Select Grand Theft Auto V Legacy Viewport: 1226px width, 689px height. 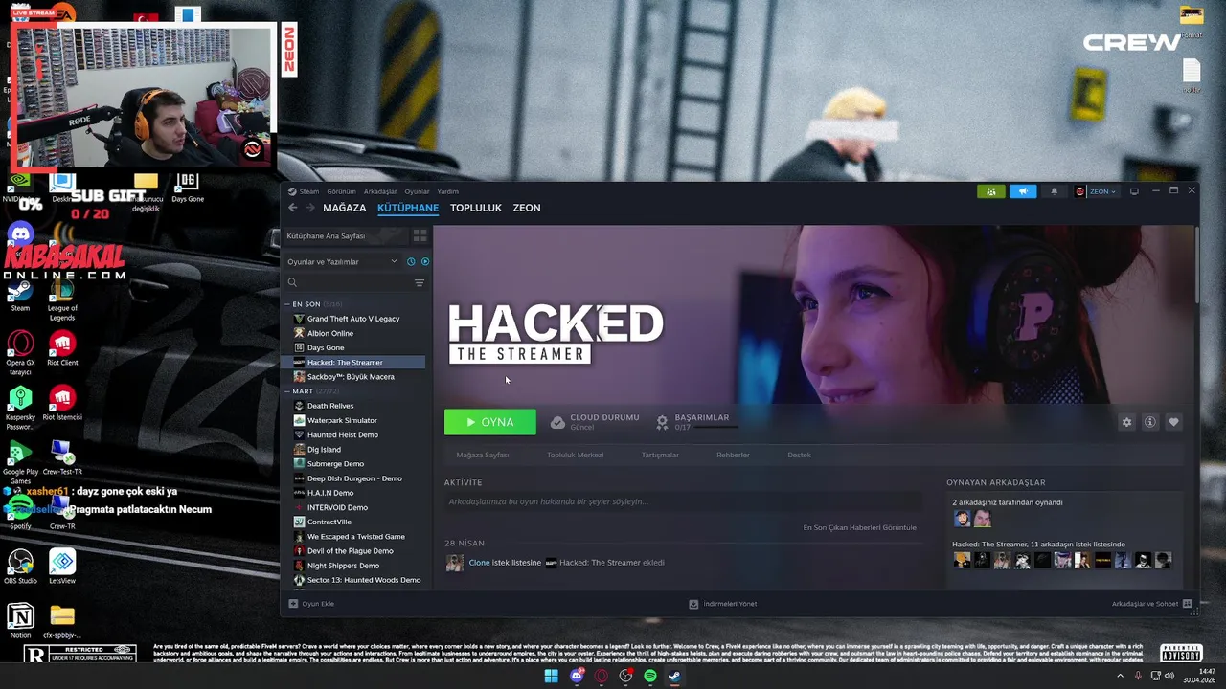[353, 319]
